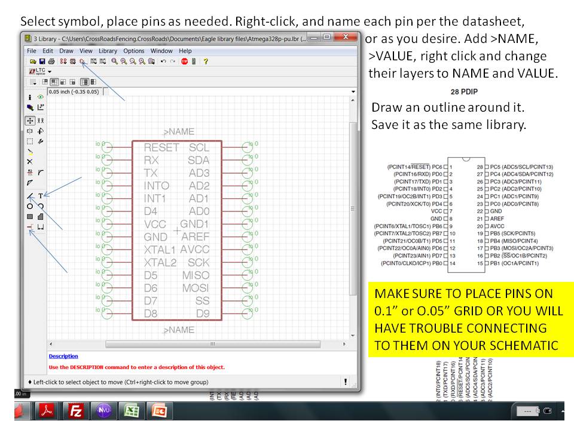Select the Delete X tool

30,162
